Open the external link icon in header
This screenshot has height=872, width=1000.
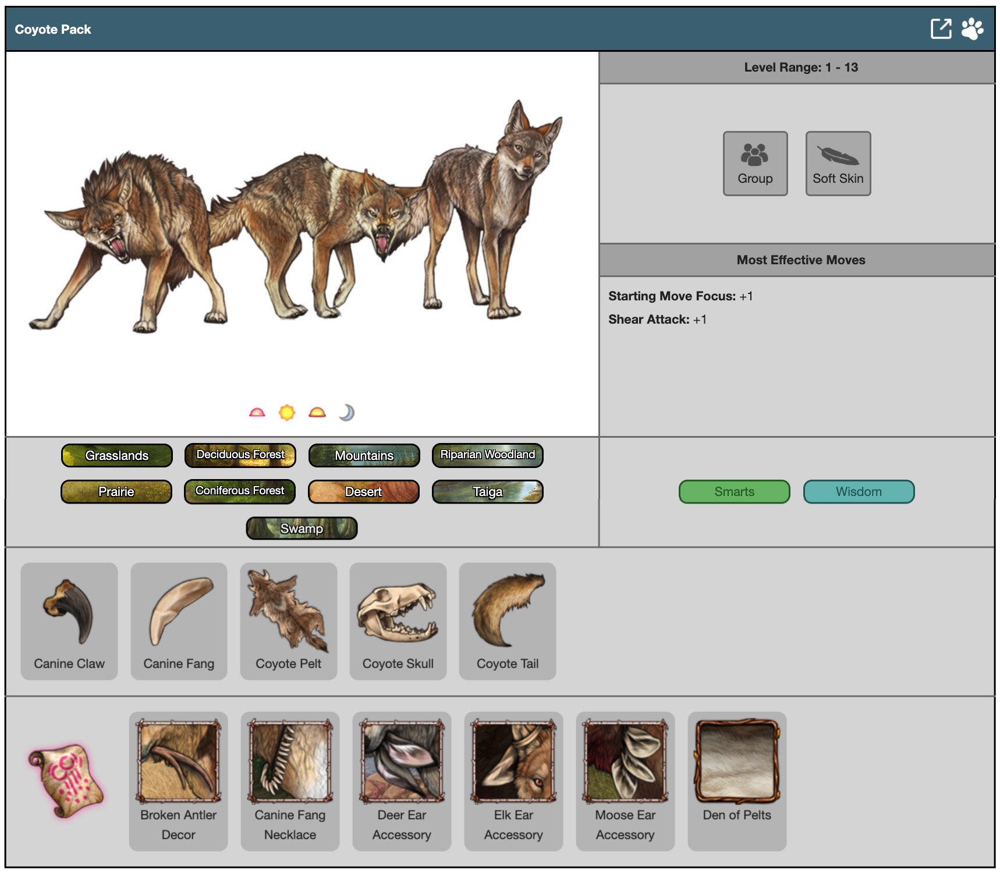tap(940, 29)
